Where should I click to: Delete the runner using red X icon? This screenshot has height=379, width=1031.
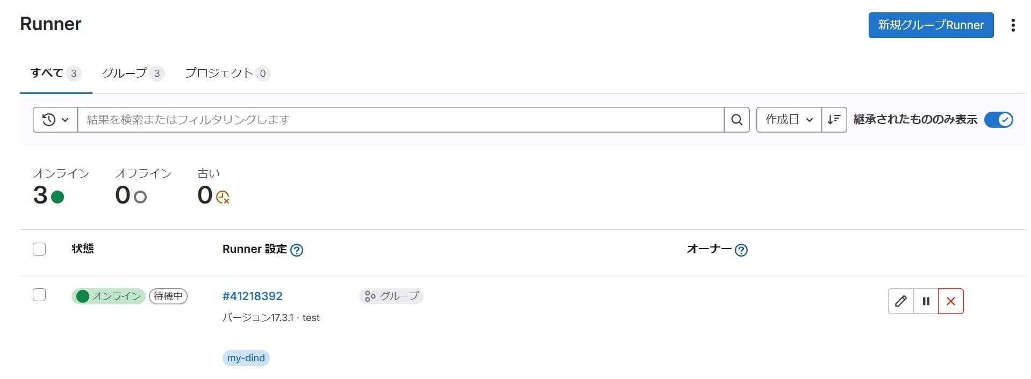pyautogui.click(x=950, y=301)
